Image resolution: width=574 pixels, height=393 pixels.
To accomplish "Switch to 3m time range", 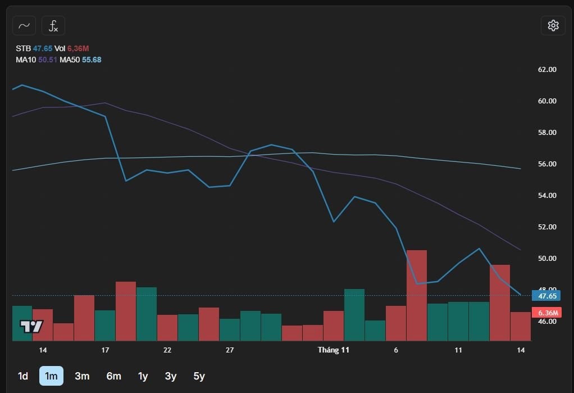I will [82, 376].
